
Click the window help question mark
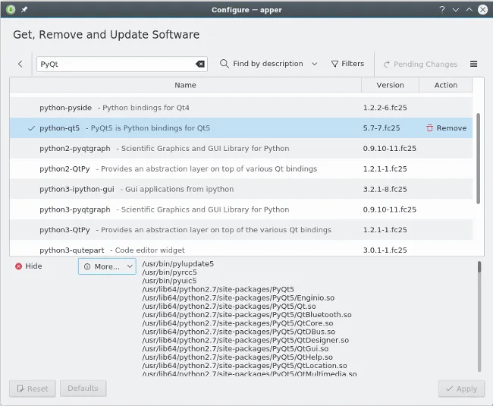(442, 9)
